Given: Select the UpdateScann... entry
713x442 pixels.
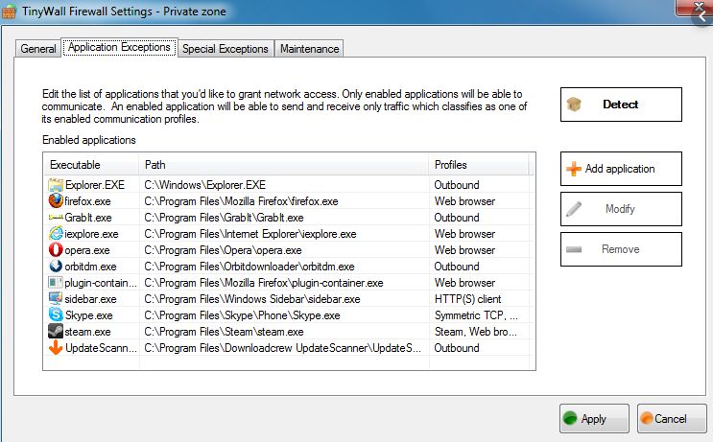Looking at the screenshot, I should coord(101,348).
